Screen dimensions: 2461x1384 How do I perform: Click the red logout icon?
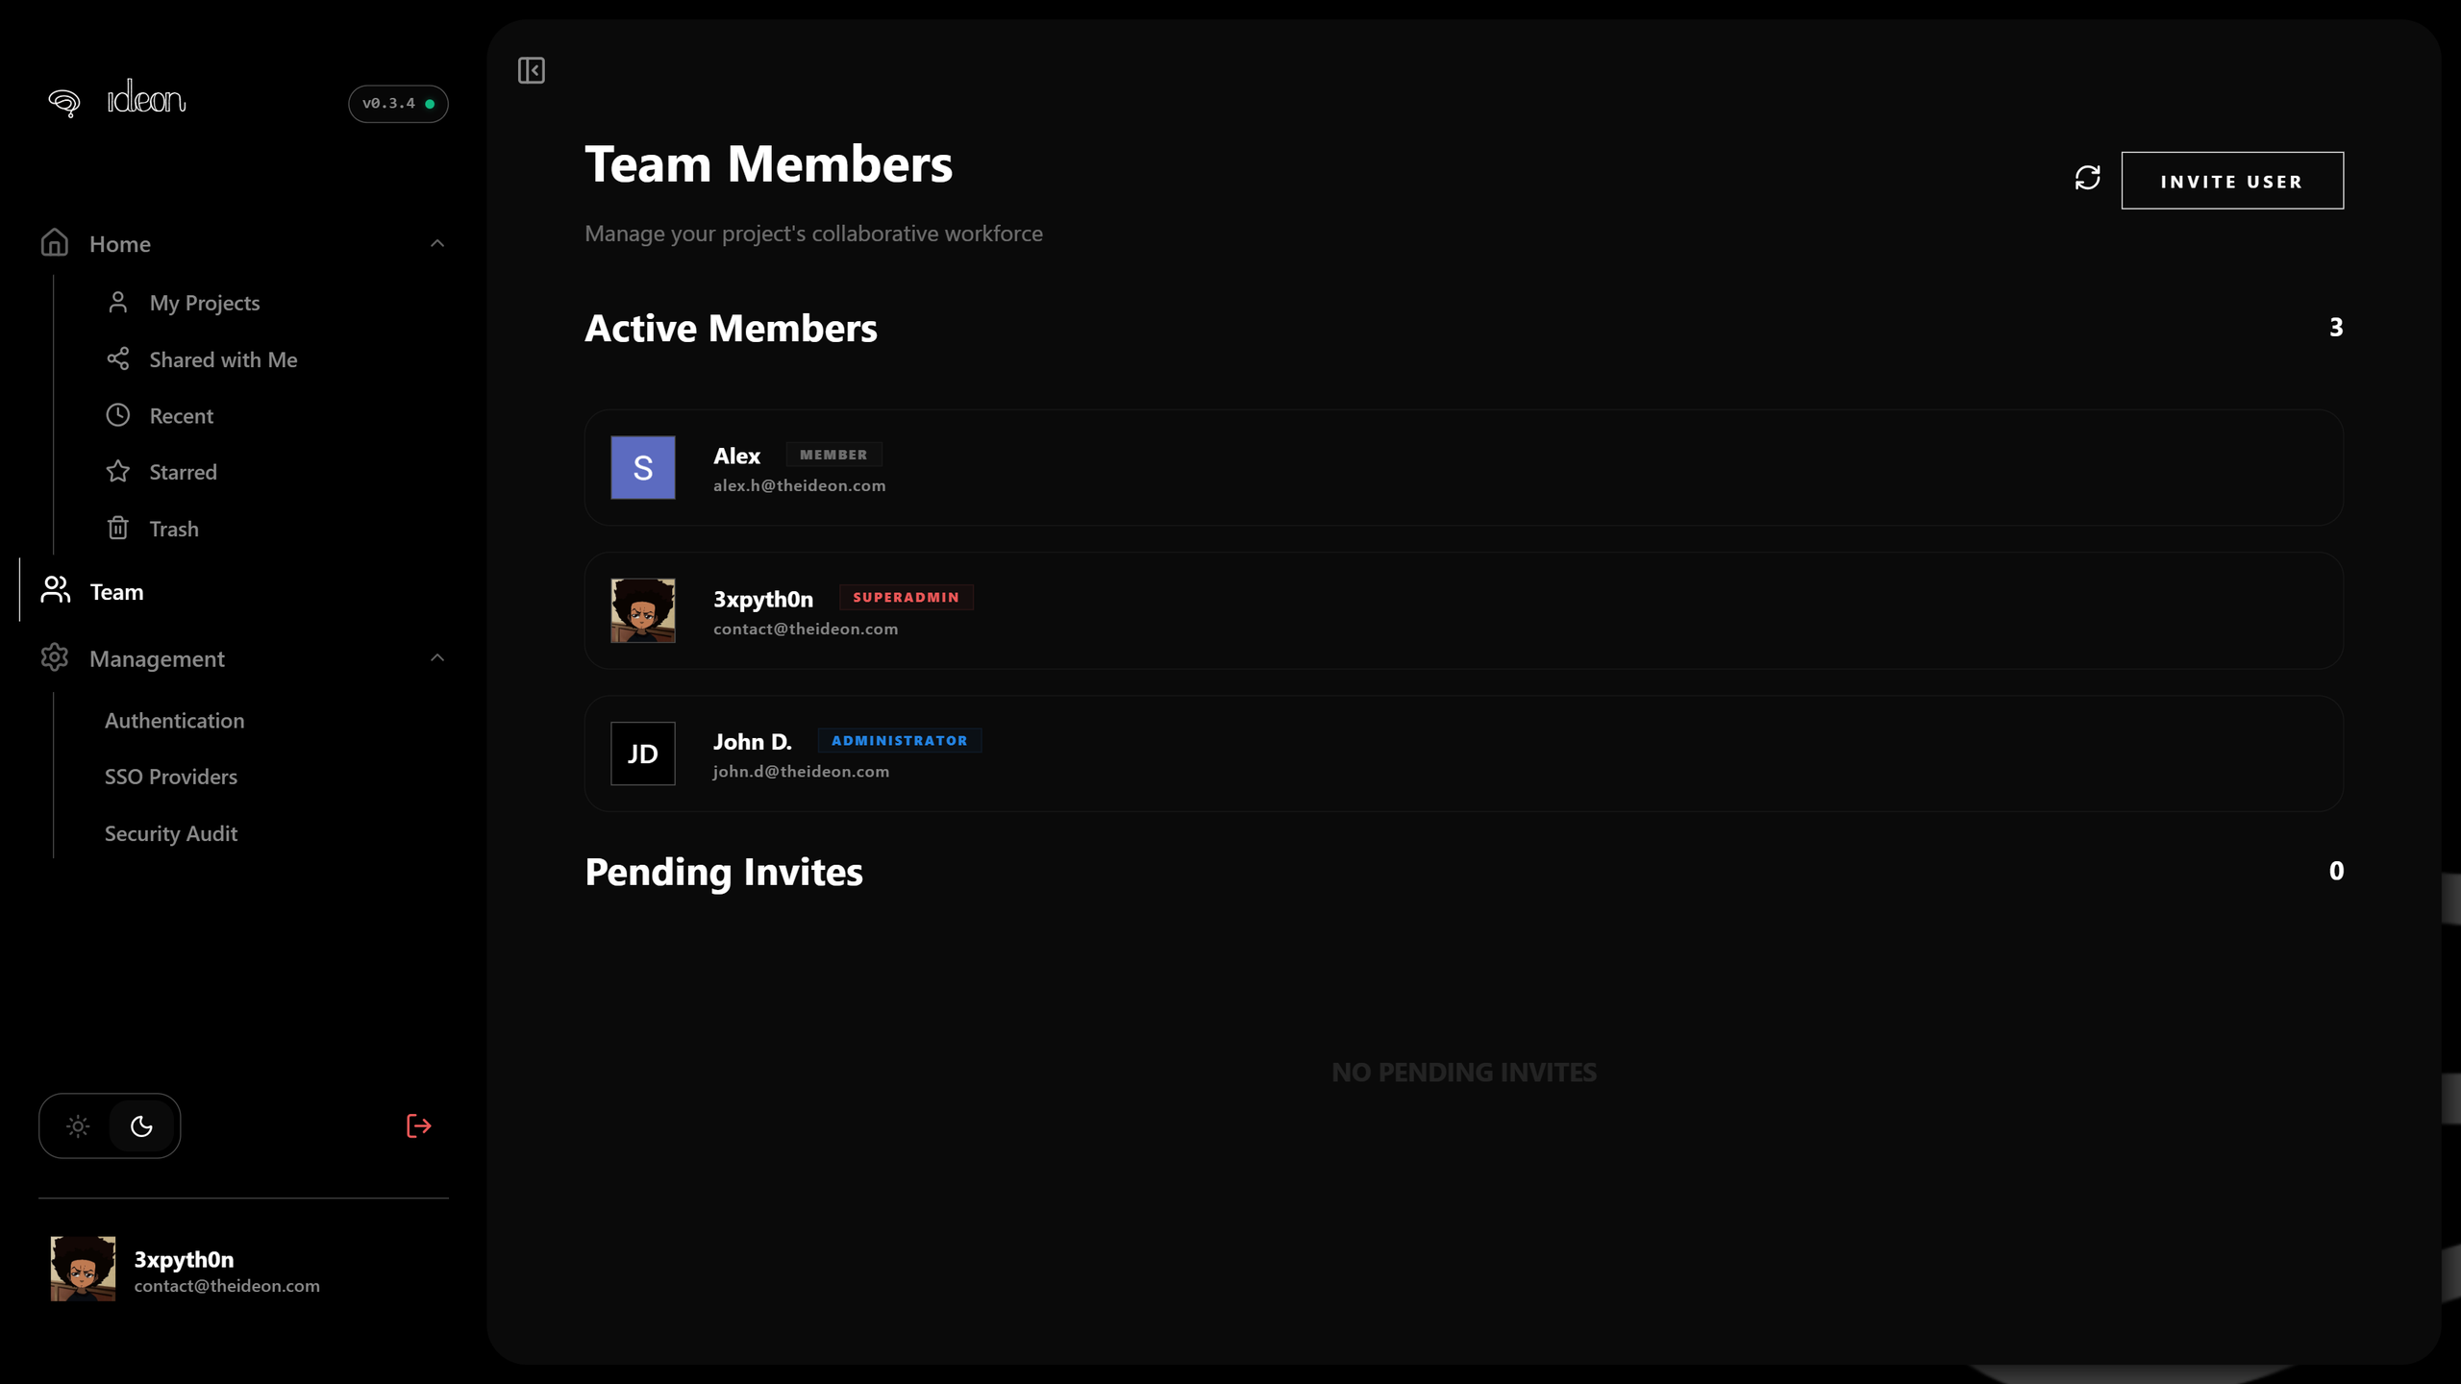[x=418, y=1125]
